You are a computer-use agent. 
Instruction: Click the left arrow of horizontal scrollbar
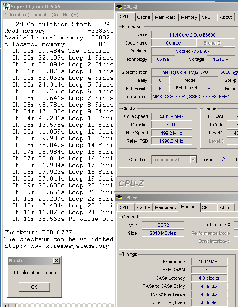5,305
